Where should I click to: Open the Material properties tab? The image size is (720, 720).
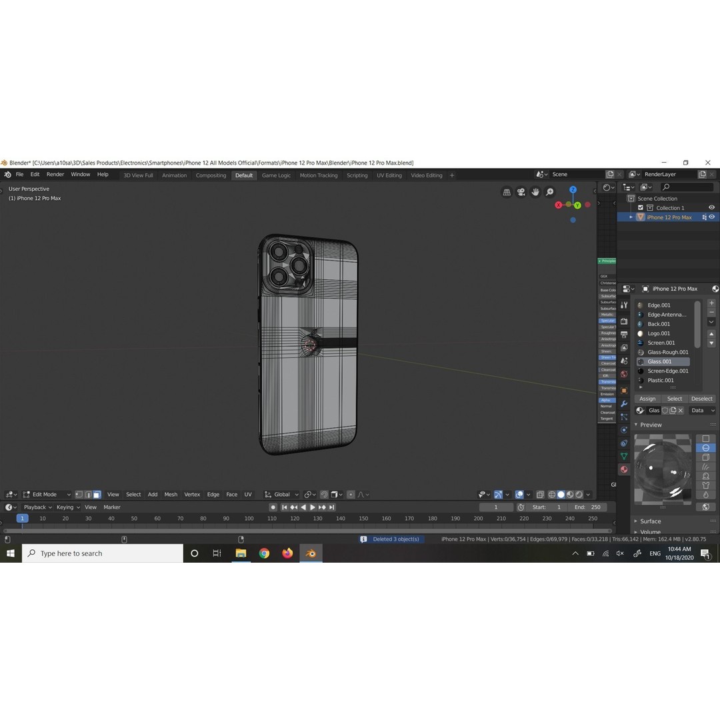coord(623,469)
